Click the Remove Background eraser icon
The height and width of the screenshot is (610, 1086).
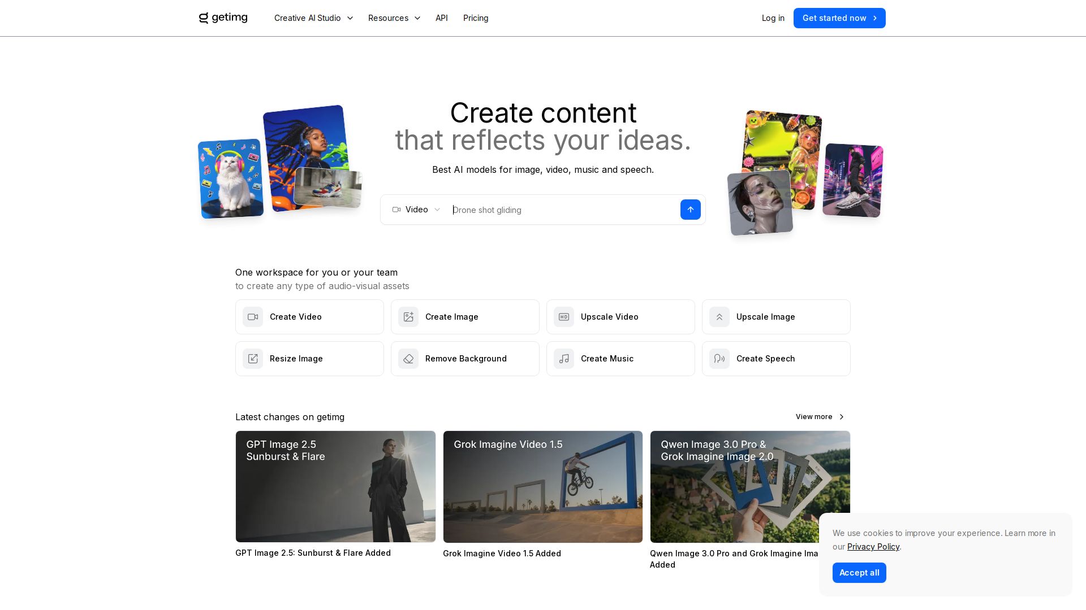408,359
